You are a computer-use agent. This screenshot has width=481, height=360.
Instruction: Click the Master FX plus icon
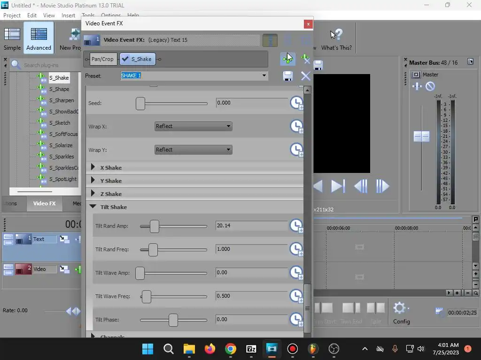pyautogui.click(x=417, y=86)
